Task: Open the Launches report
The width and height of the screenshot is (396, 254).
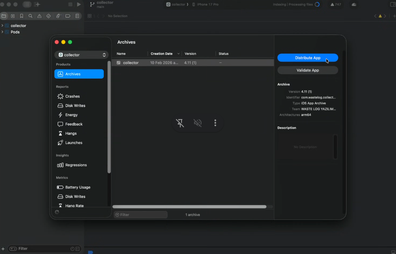Action: coord(73,143)
